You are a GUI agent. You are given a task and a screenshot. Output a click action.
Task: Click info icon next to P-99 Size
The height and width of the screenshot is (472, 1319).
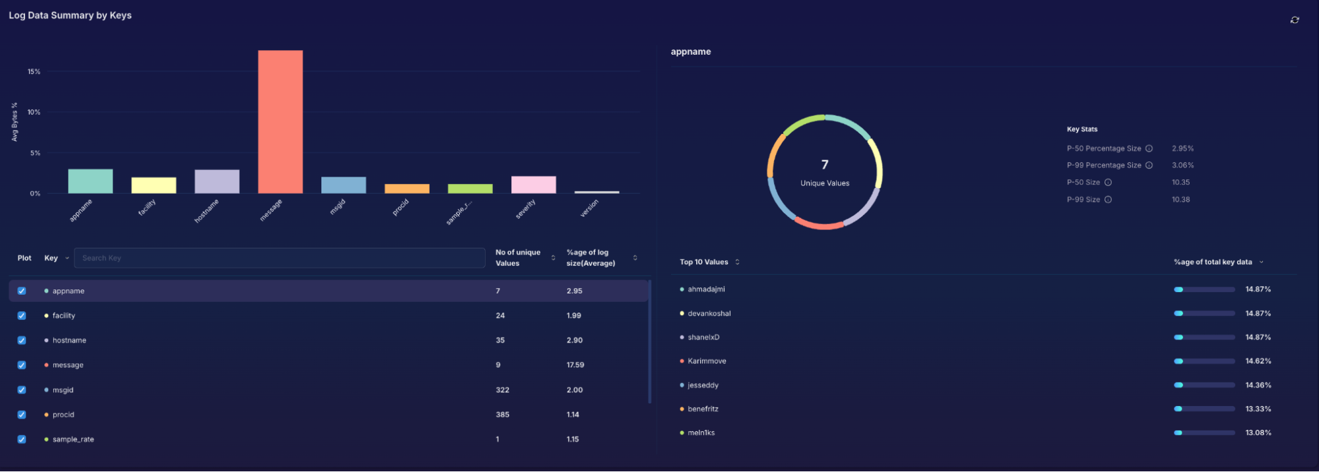[x=1108, y=200]
